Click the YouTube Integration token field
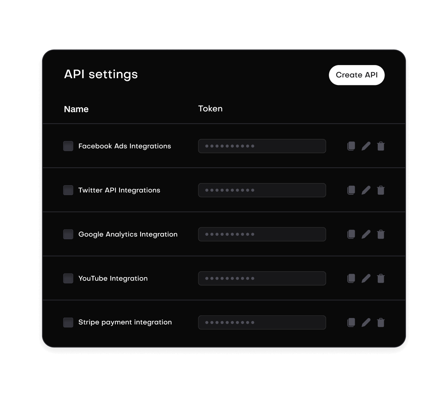 tap(262, 278)
